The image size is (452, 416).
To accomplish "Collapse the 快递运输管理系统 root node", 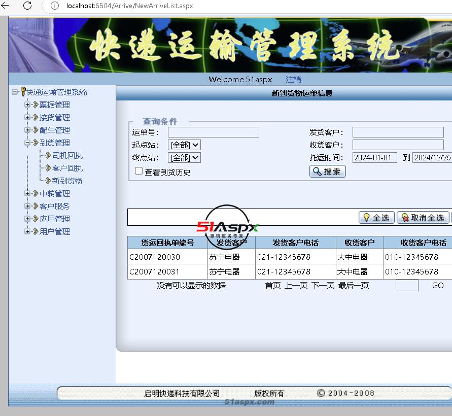I will [x=14, y=92].
